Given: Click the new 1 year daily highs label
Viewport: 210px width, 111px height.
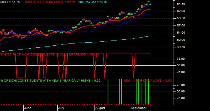Looking at the screenshot, I should (x=50, y=81).
